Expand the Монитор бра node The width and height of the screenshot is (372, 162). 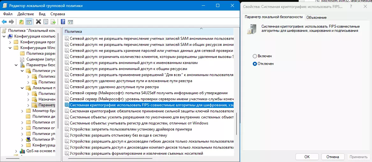[x=22, y=111]
